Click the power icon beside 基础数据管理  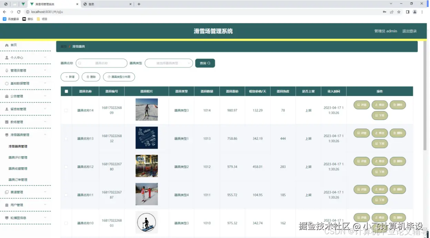tap(7, 84)
